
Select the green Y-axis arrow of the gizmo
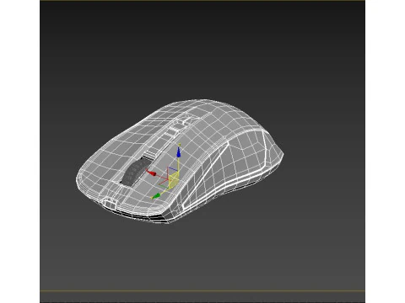[156, 195]
